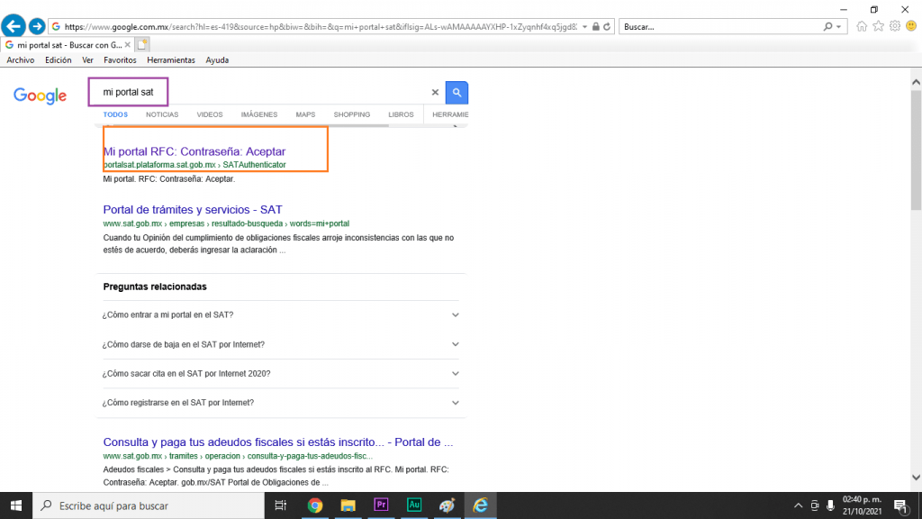
Task: Open the notification center icon
Action: (900, 505)
